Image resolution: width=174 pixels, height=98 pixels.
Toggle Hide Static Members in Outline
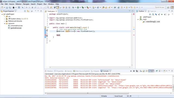[159, 14]
